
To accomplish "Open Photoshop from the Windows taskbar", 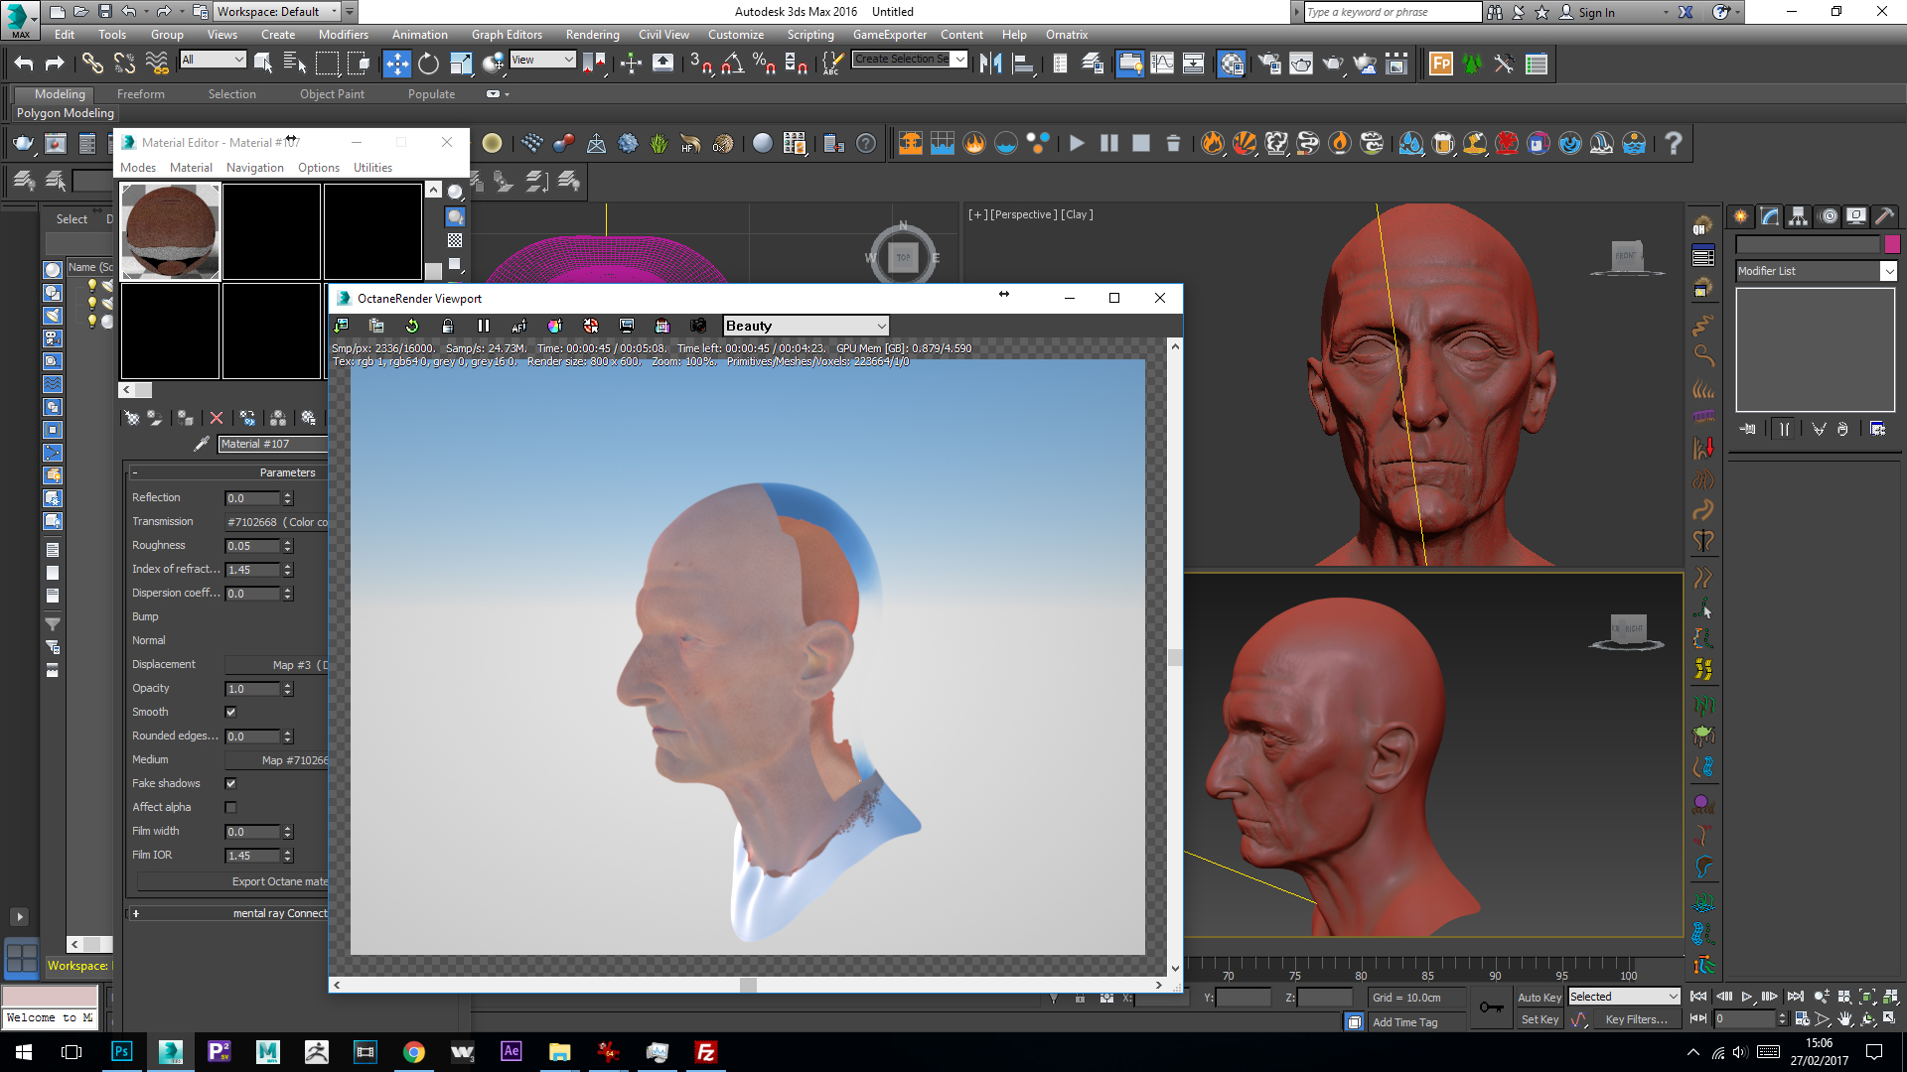I will pos(121,1052).
